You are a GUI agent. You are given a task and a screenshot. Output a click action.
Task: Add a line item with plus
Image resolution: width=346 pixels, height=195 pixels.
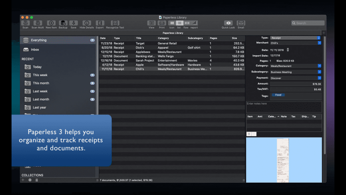coord(249,134)
